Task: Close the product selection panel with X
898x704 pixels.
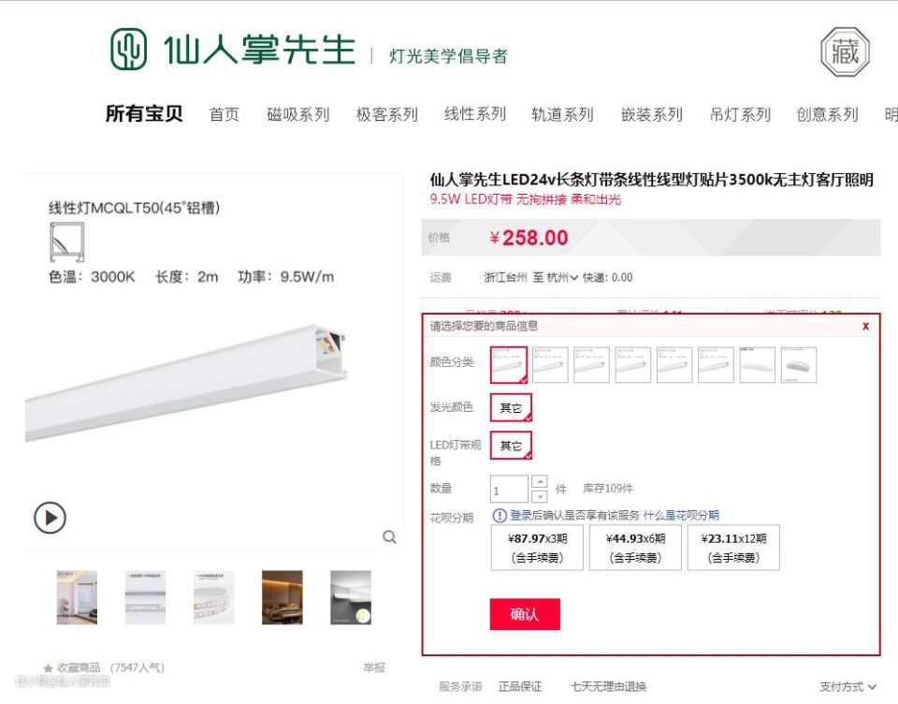Action: 865,326
